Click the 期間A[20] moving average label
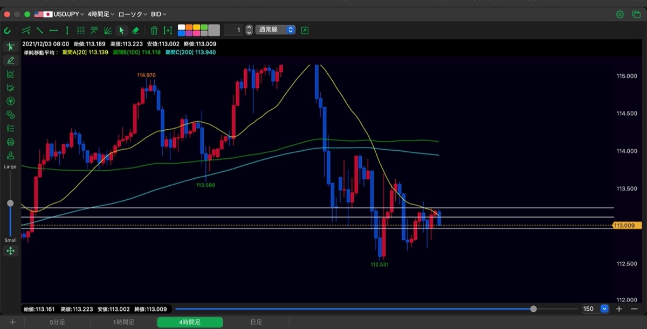This screenshot has width=647, height=329. (85, 52)
